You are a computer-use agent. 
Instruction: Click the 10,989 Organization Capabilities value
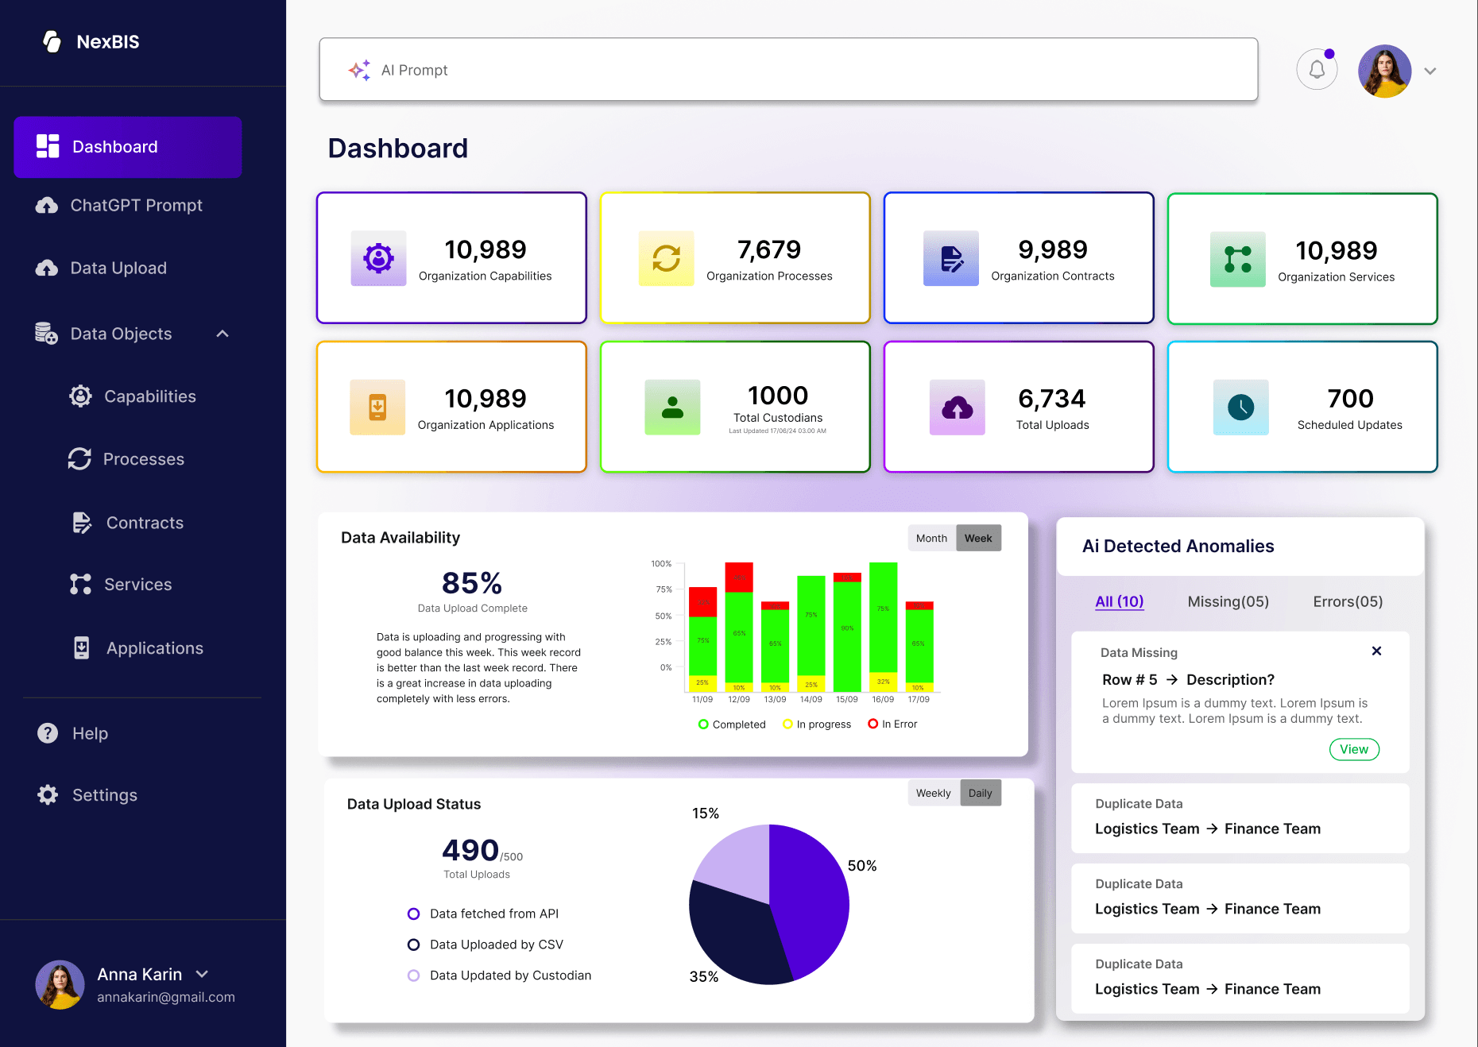click(486, 249)
